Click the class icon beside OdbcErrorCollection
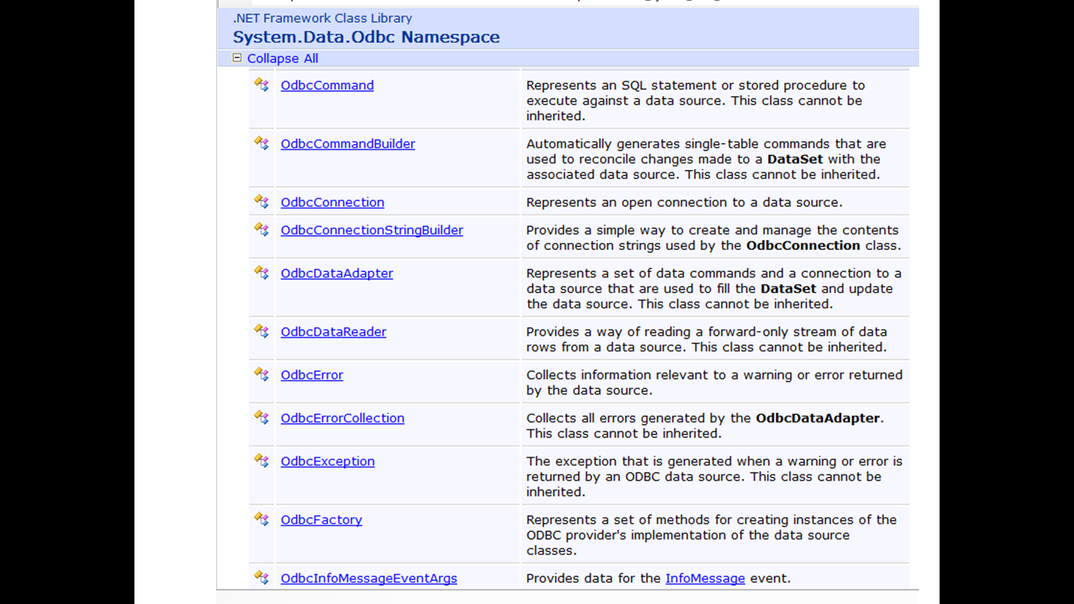1074x604 pixels. coord(262,417)
